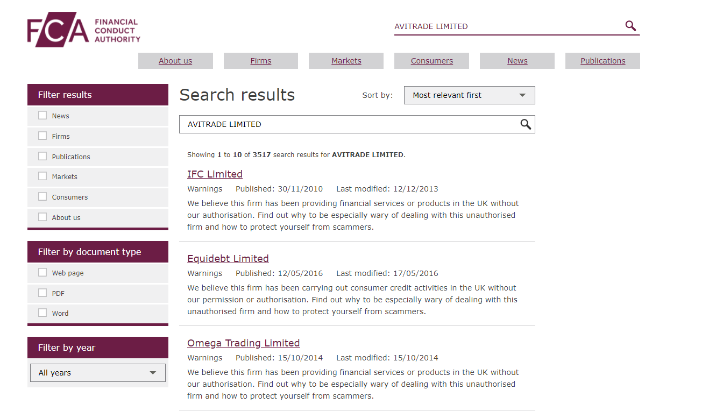Open the Equidebt Limited result
This screenshot has width=723, height=411.
click(x=228, y=258)
